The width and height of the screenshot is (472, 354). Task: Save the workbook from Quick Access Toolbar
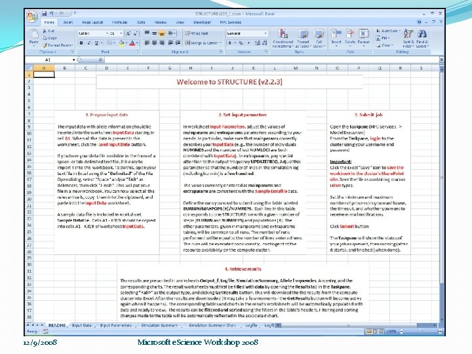click(x=45, y=13)
